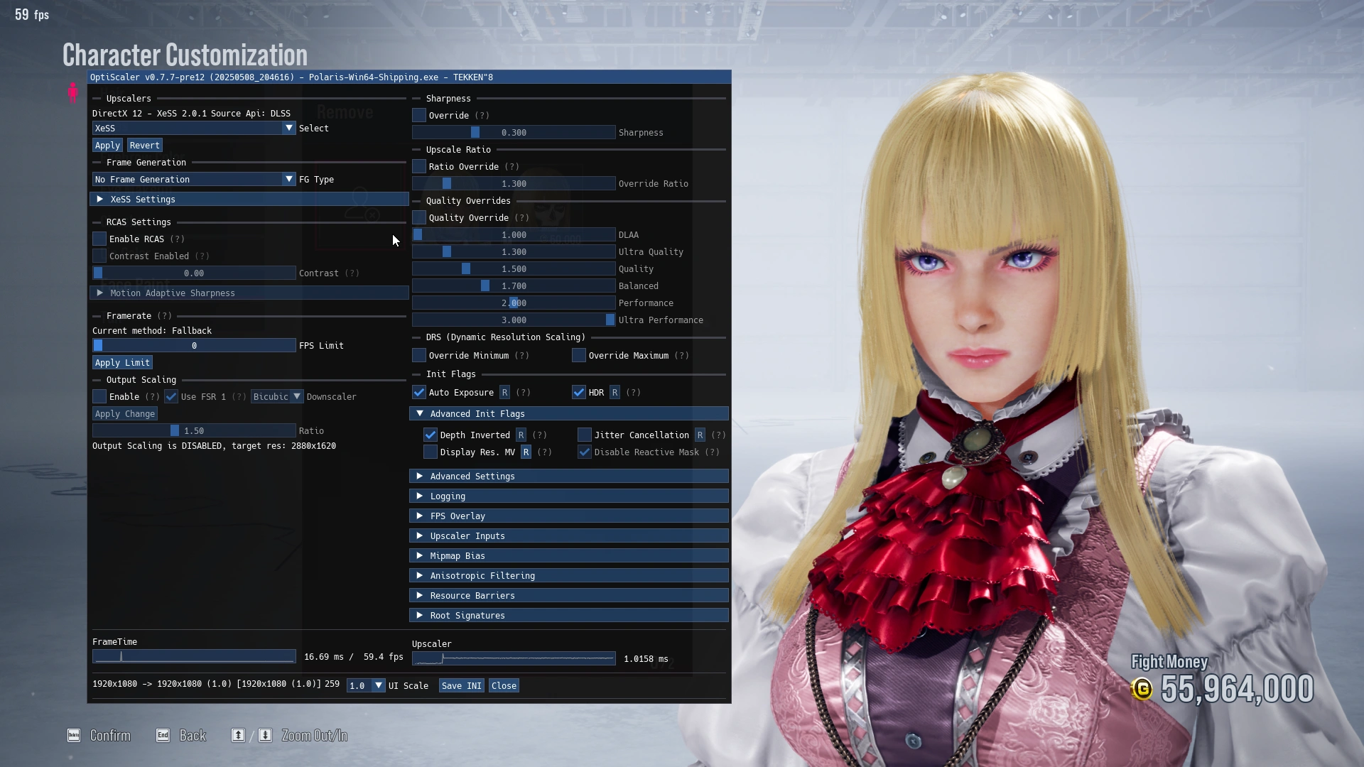This screenshot has height=767, width=1364.
Task: Enable the Output Scaling checkbox
Action: [x=99, y=396]
